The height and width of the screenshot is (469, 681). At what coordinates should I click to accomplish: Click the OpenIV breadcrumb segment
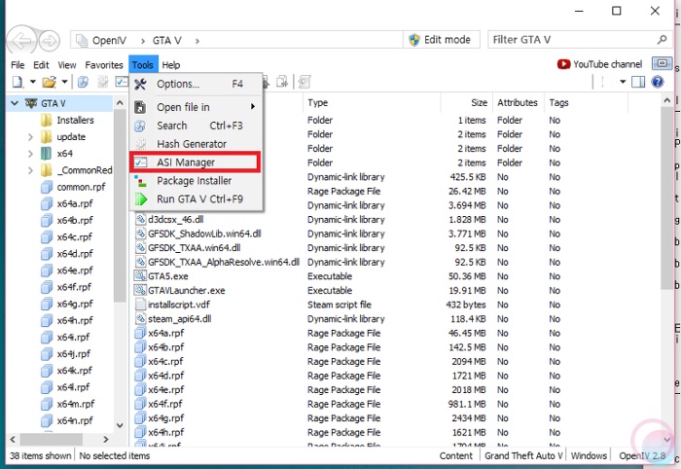tap(109, 41)
